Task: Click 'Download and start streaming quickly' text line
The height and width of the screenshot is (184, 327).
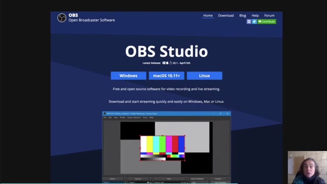Action: click(x=167, y=102)
